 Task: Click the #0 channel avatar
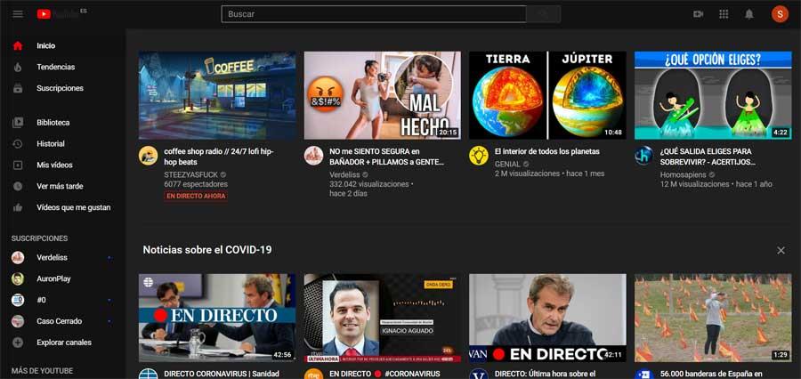(x=18, y=300)
